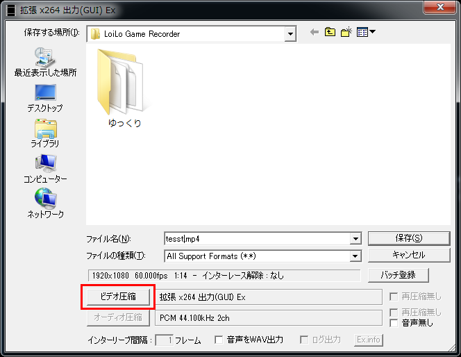This screenshot has height=357, width=461.
Task: Select the ゆっくり folder
Action: pos(124,88)
